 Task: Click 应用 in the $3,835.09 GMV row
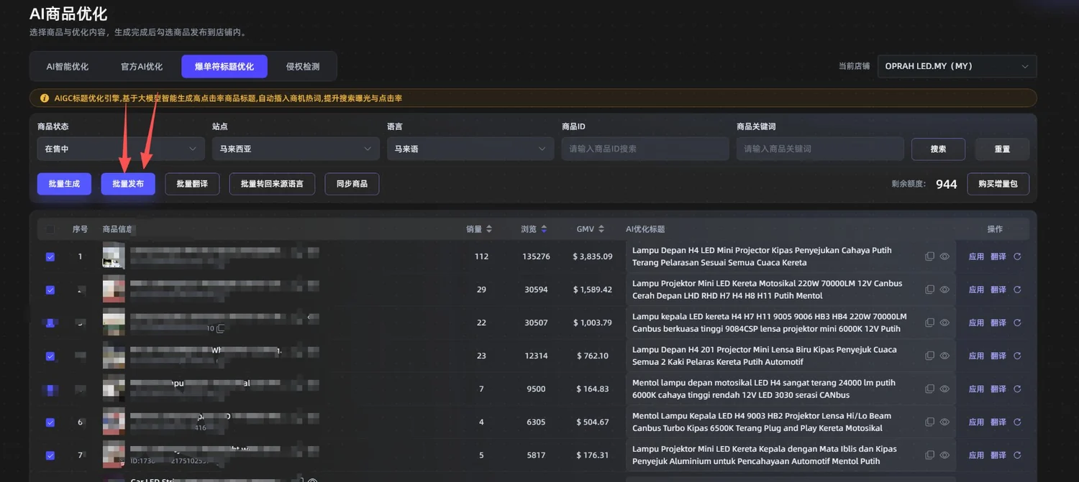[x=976, y=256]
